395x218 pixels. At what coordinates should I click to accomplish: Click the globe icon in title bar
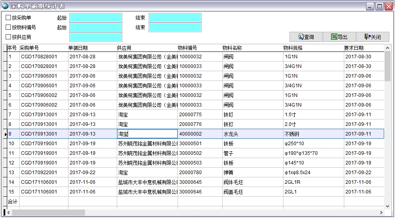point(5,6)
